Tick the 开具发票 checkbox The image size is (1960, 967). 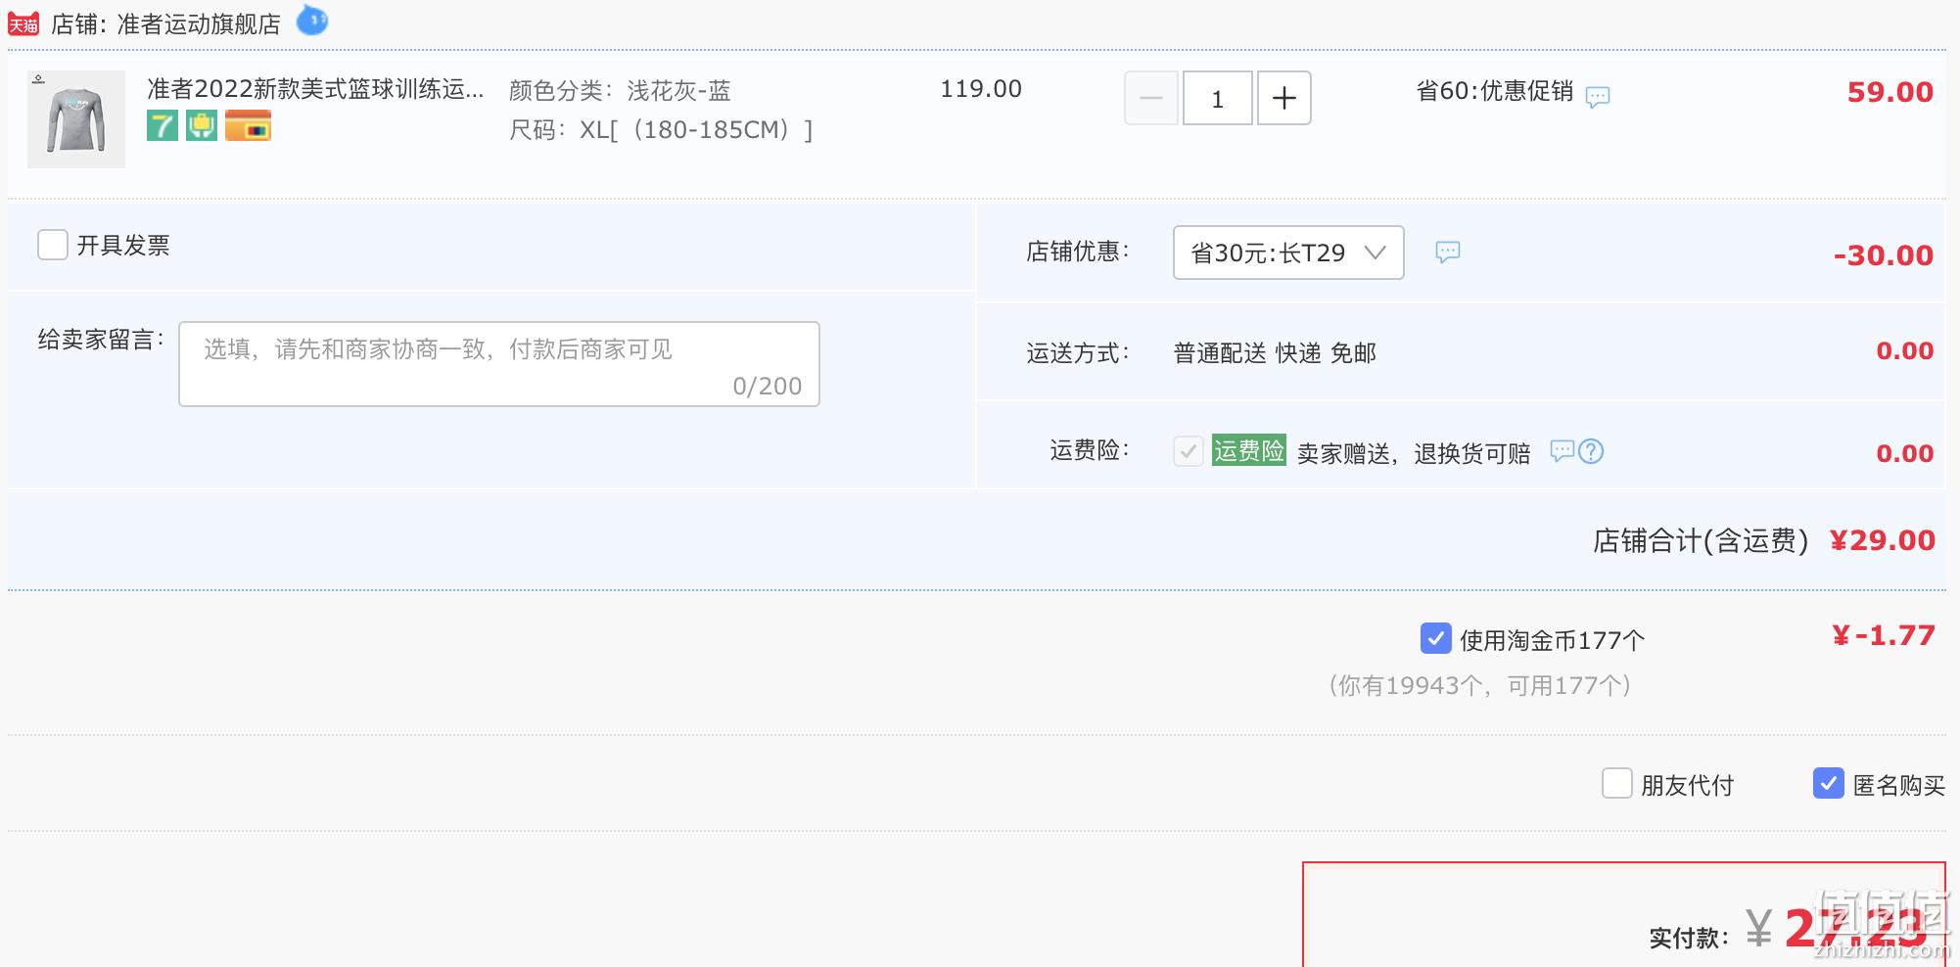pyautogui.click(x=53, y=245)
